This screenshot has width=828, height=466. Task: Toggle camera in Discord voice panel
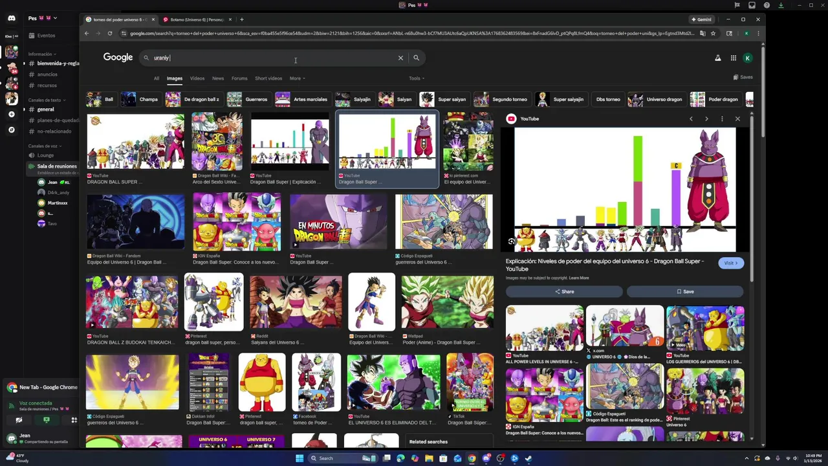(19, 420)
